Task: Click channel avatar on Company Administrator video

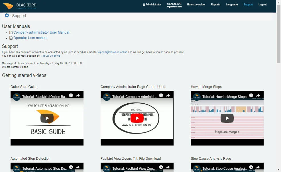Action: [x=107, y=97]
